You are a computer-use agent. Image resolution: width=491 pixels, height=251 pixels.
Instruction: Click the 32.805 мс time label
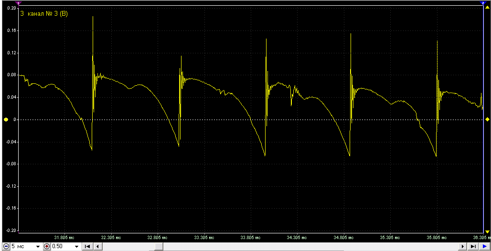point(157,238)
